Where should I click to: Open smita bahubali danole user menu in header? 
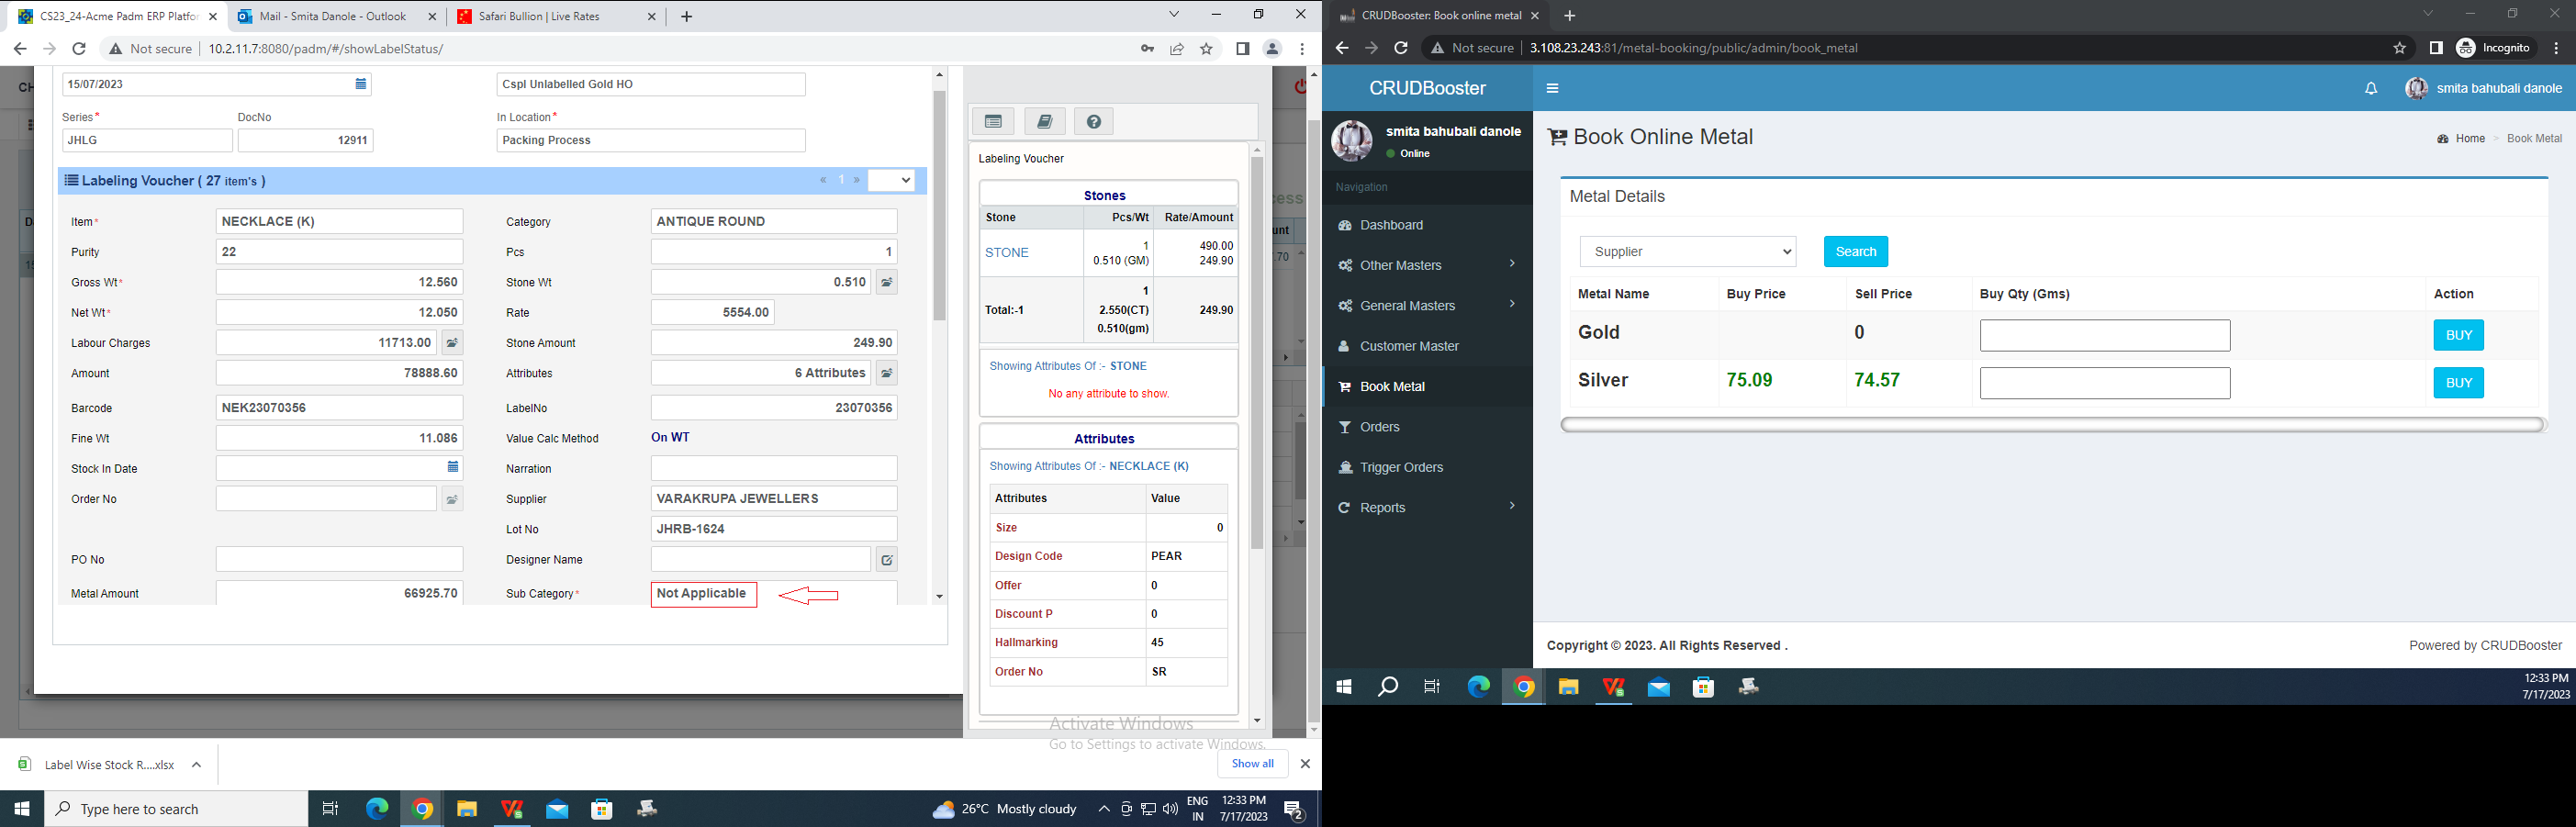coord(2484,88)
